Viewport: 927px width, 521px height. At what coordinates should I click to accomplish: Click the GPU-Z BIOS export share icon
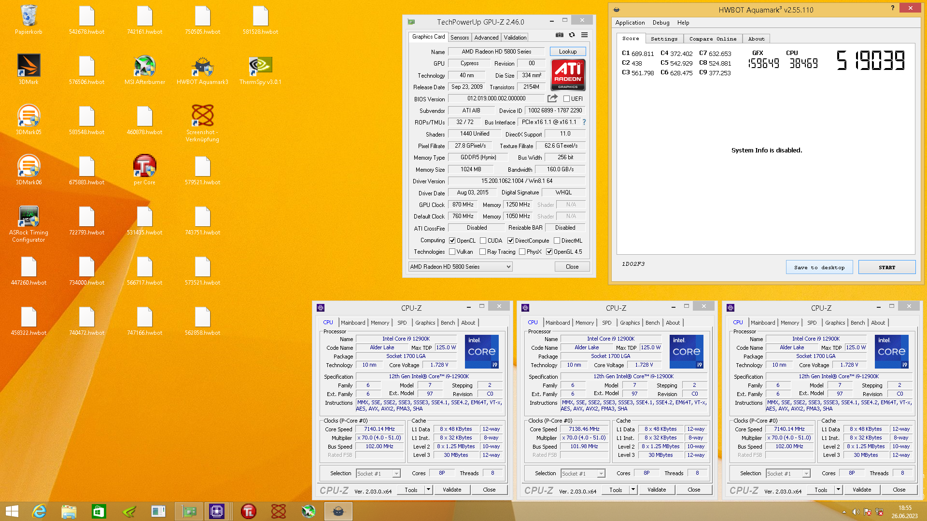(552, 98)
